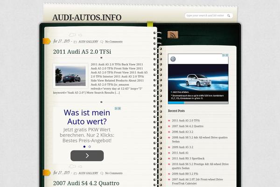Open the 2011 Audi A5 thumbnail image
Screen dimensions: 280x187
point(70,76)
